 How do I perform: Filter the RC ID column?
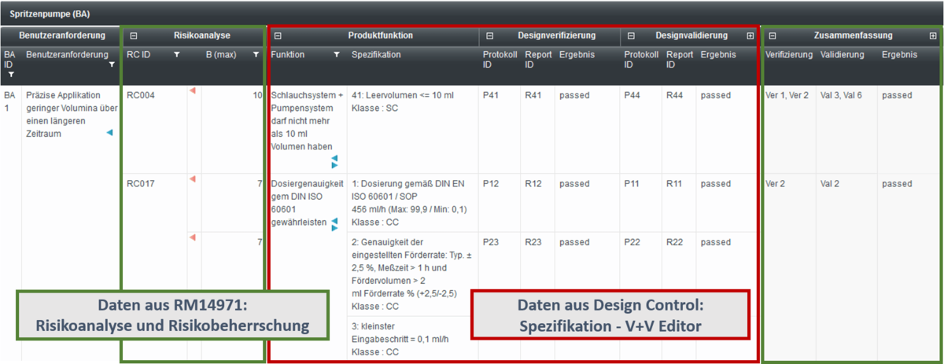tap(176, 55)
